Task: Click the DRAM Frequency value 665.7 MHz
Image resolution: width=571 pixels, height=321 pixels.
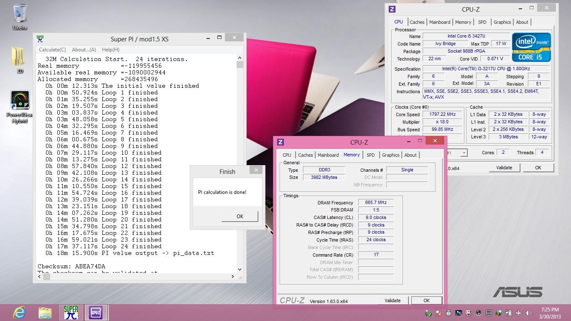Action: [x=376, y=202]
